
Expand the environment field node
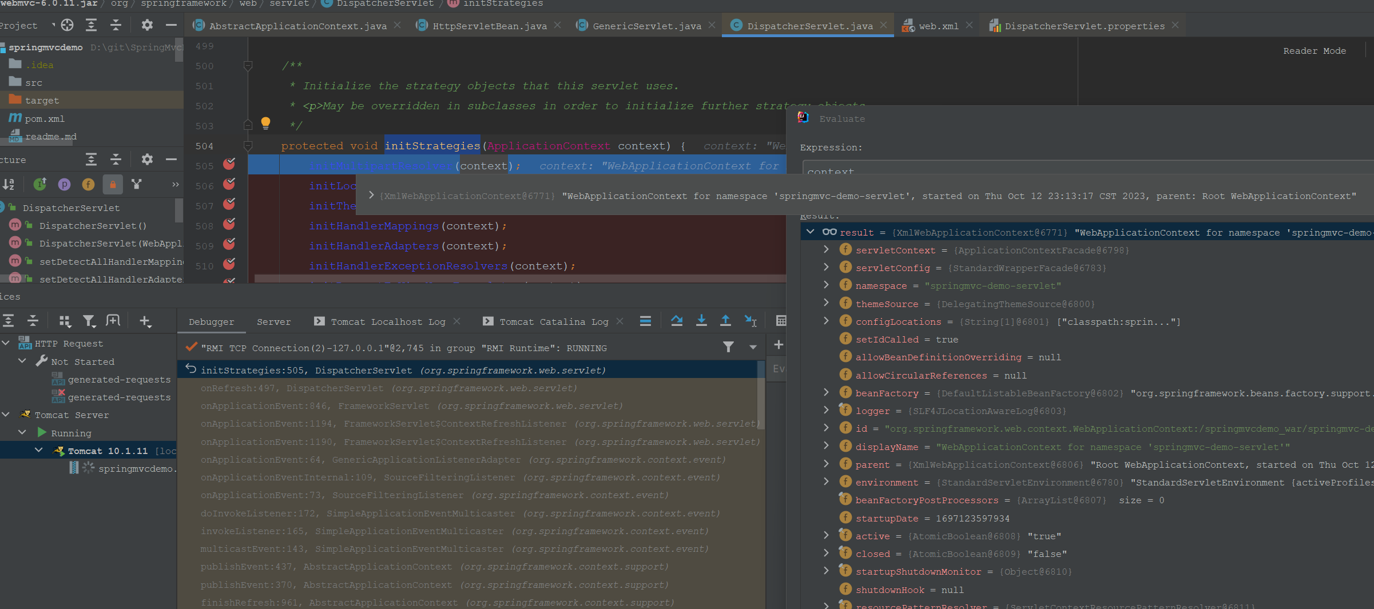point(826,482)
